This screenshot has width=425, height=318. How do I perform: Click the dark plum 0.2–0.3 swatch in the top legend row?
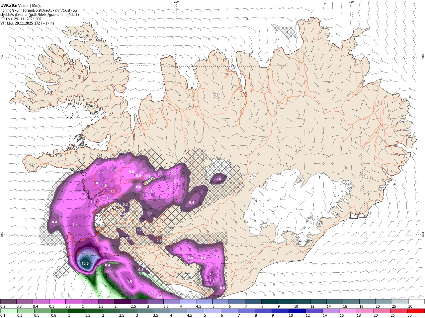tap(9, 302)
